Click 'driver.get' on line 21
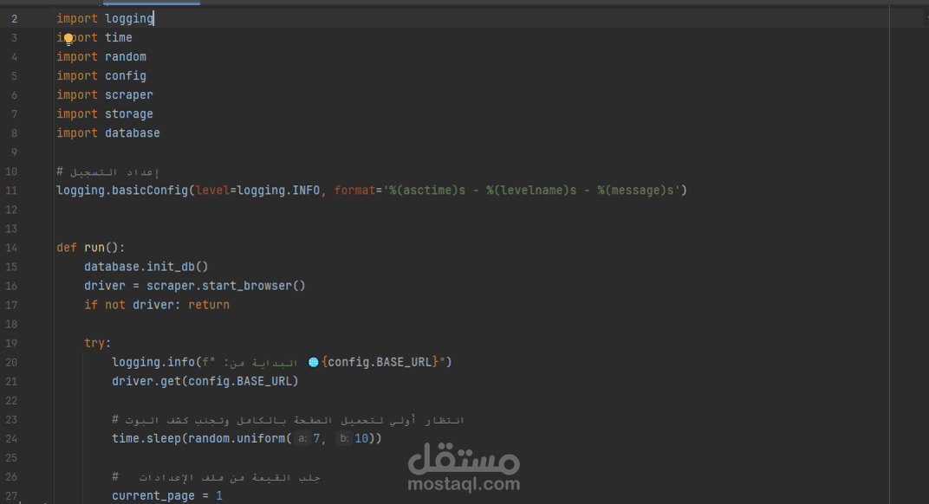This screenshot has height=504, width=929. click(x=146, y=381)
